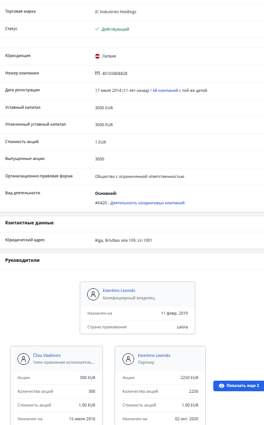This screenshot has width=264, height=425.
Task: Click the eye icon in the show-more button
Action: (221, 385)
